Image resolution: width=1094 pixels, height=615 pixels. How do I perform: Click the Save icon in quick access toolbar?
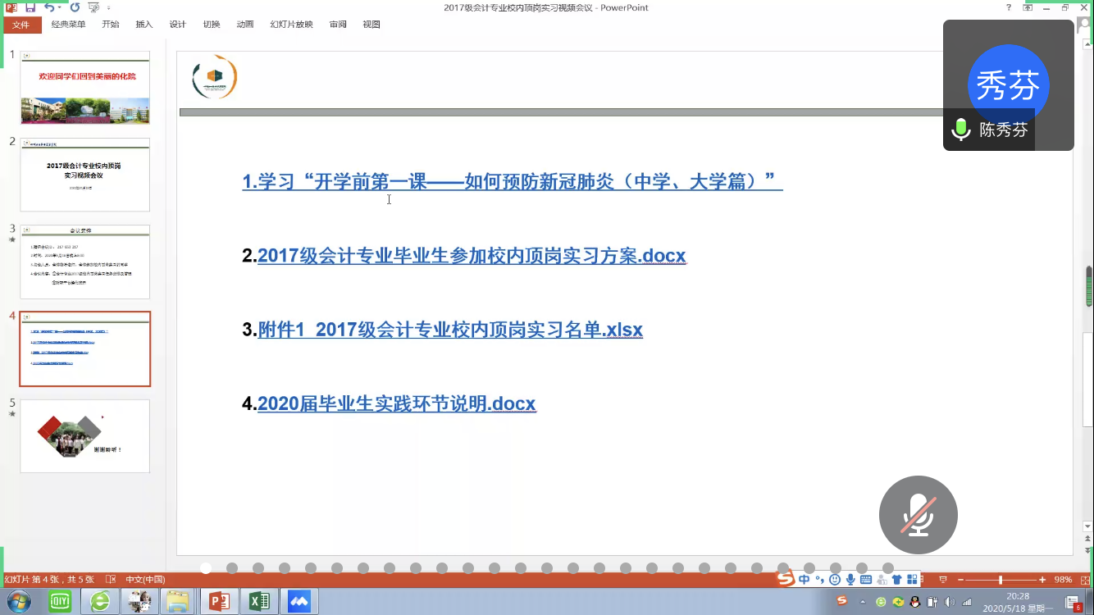point(30,7)
